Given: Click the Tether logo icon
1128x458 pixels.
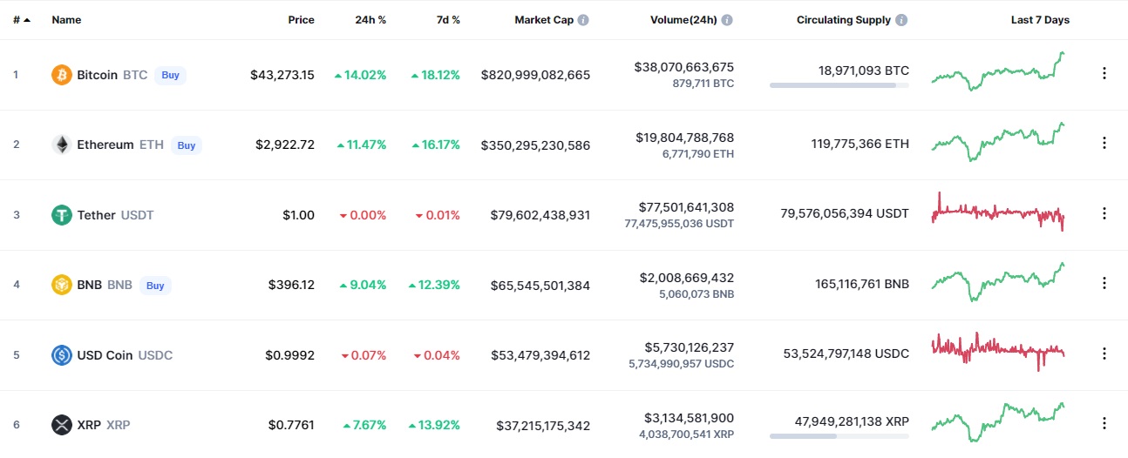Looking at the screenshot, I should tap(61, 215).
